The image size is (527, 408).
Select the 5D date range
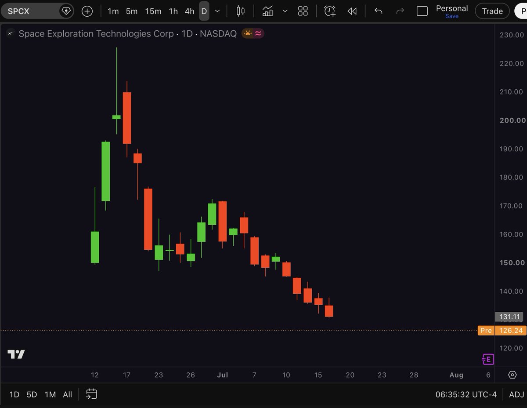pyautogui.click(x=32, y=394)
